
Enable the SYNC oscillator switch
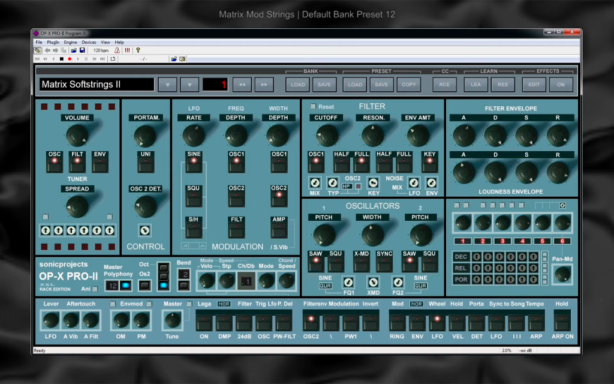click(384, 262)
